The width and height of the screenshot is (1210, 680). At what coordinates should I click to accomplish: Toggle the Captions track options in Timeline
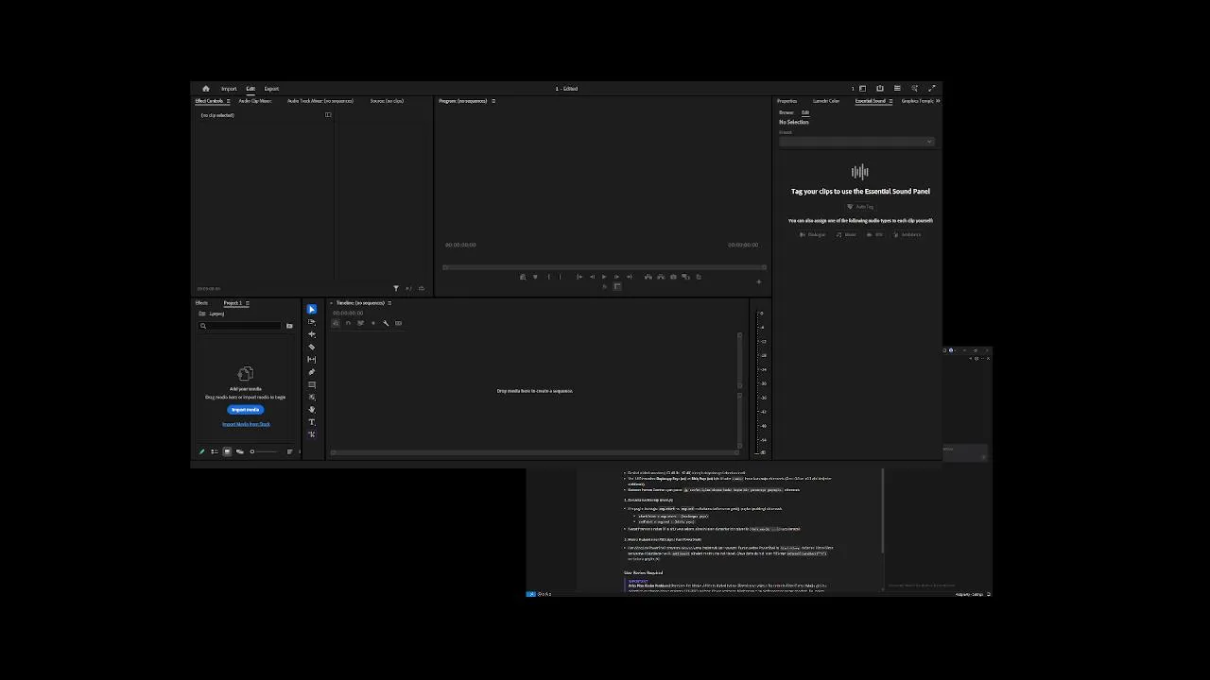click(398, 323)
